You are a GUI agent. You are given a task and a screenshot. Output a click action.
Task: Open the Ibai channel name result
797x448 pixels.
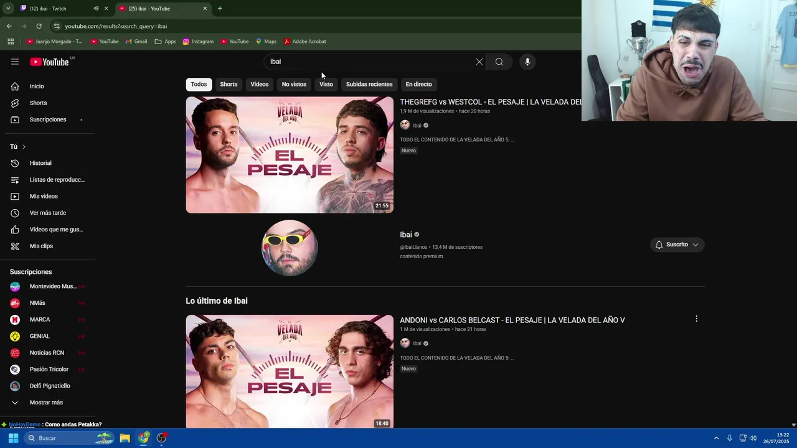[406, 235]
